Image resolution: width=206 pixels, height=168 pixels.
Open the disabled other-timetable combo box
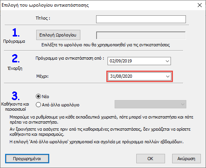click(150, 104)
